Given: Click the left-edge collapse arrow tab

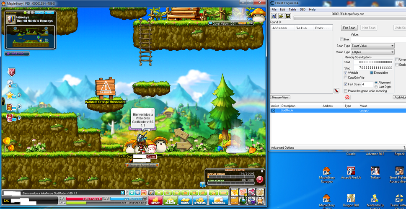Looking at the screenshot, I should (3, 101).
